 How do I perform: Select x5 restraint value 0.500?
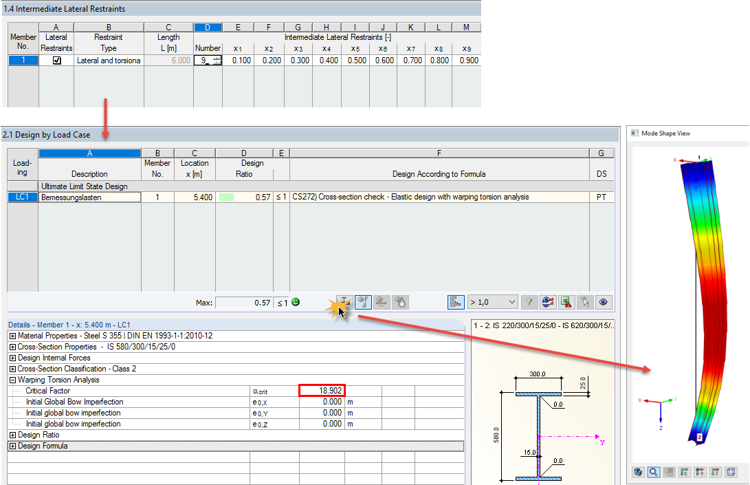(355, 61)
